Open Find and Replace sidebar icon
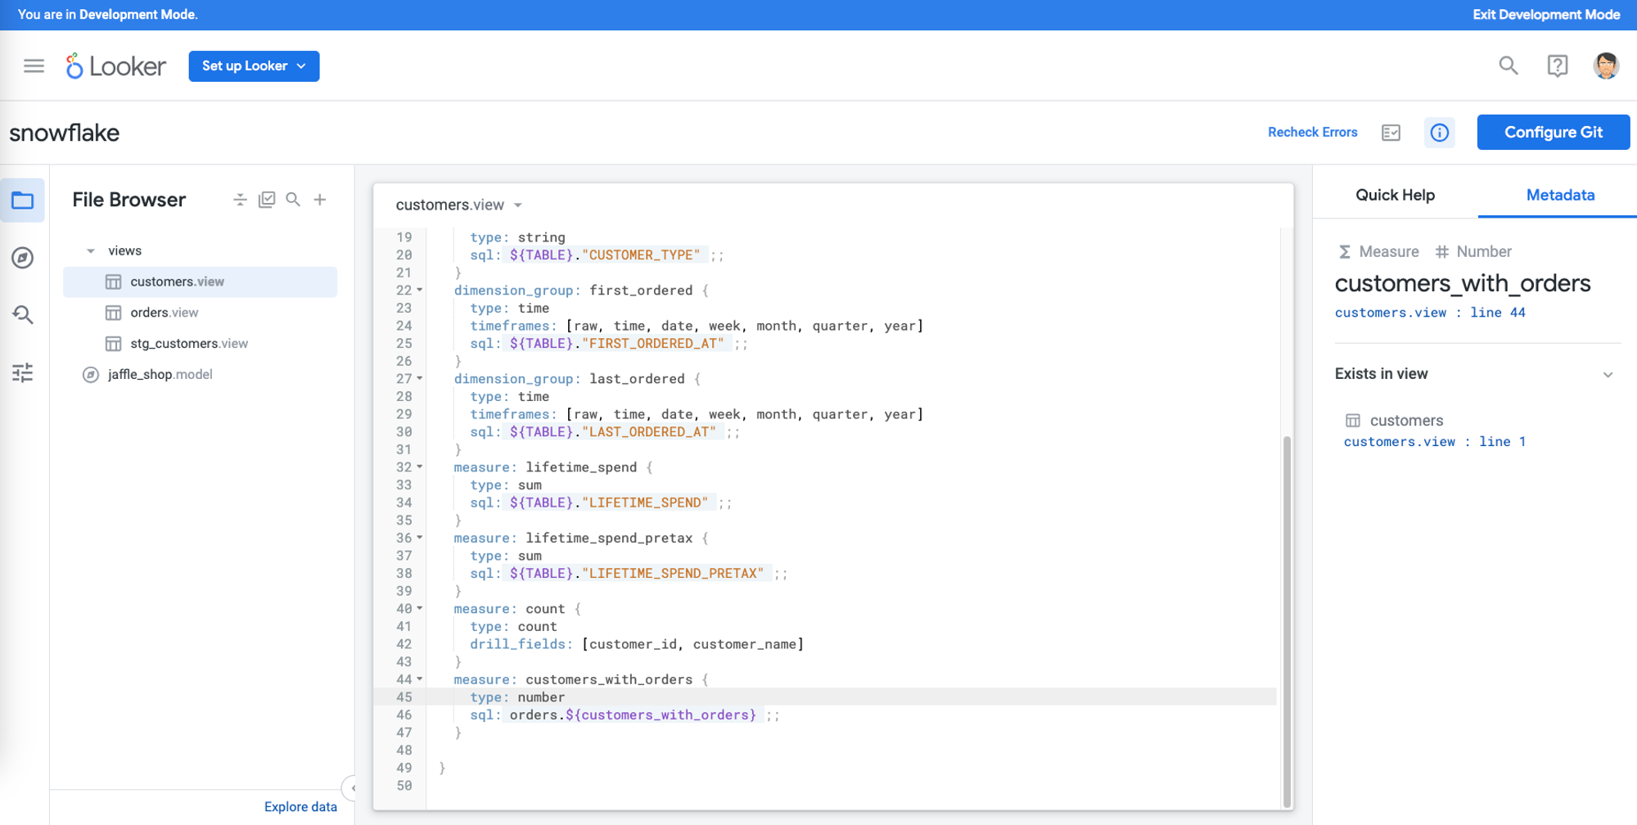Screen dimensions: 1637x825 tap(23, 315)
